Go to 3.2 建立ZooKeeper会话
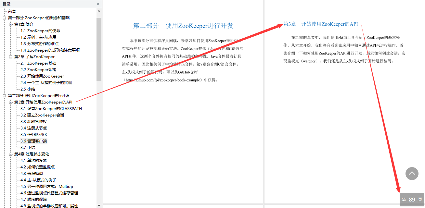This screenshot has width=425, height=208. pyautogui.click(x=42, y=115)
